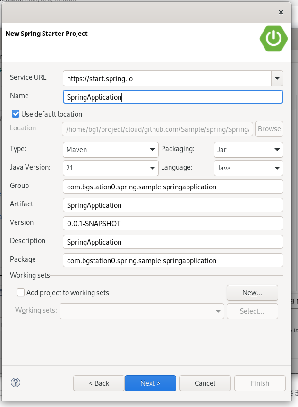Focus the Service URL text field
This screenshot has height=407, width=298.
click(167, 78)
